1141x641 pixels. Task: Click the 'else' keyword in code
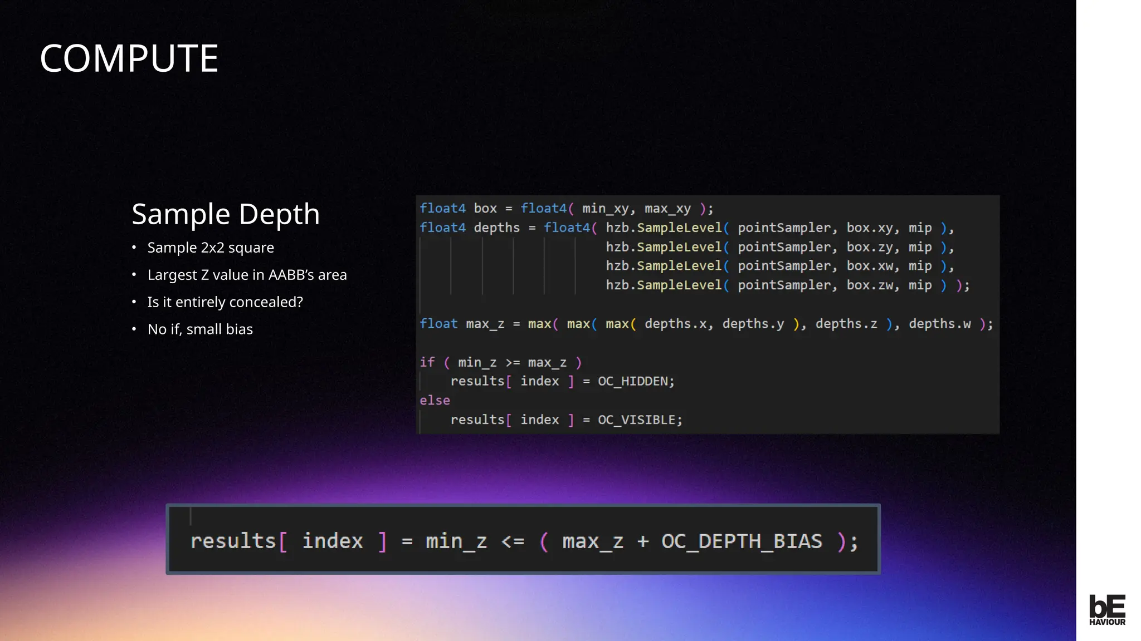[435, 401]
